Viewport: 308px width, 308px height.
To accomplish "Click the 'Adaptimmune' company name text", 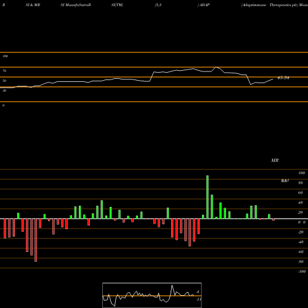I will [254, 5].
